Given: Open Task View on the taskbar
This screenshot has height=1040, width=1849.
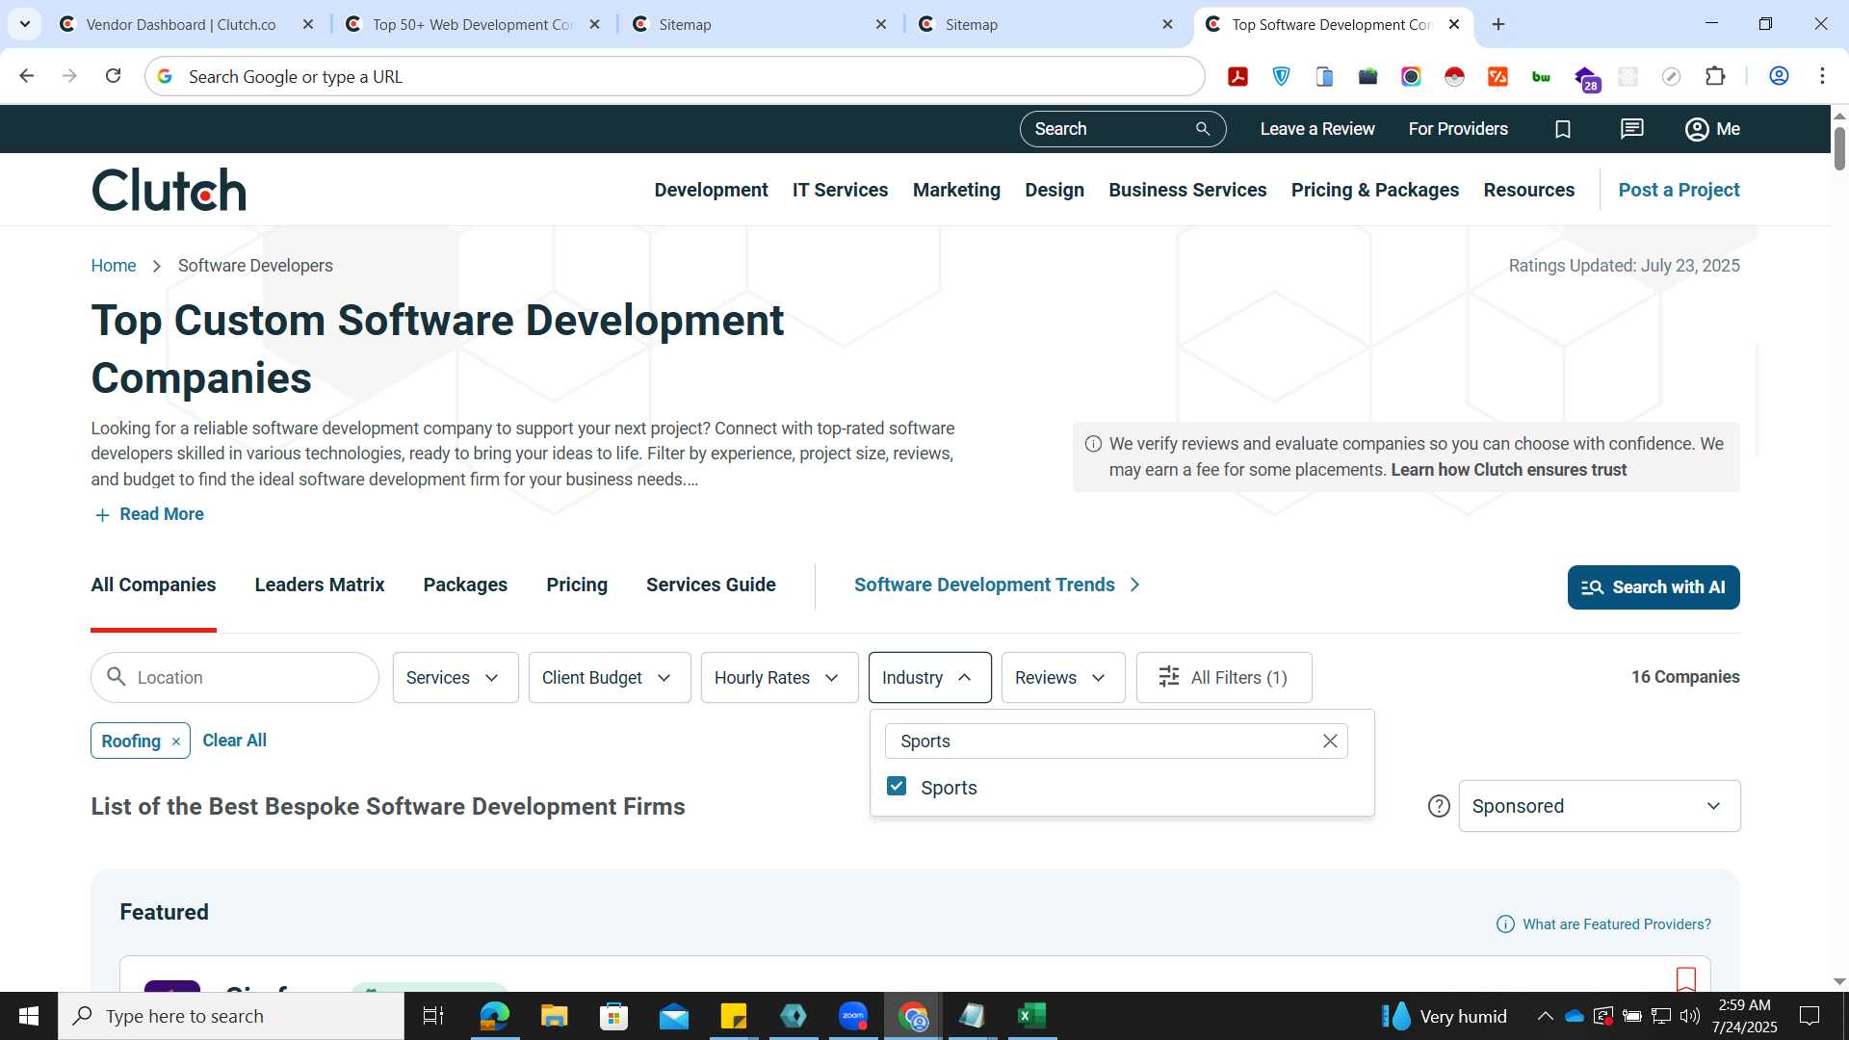Looking at the screenshot, I should tap(433, 1016).
